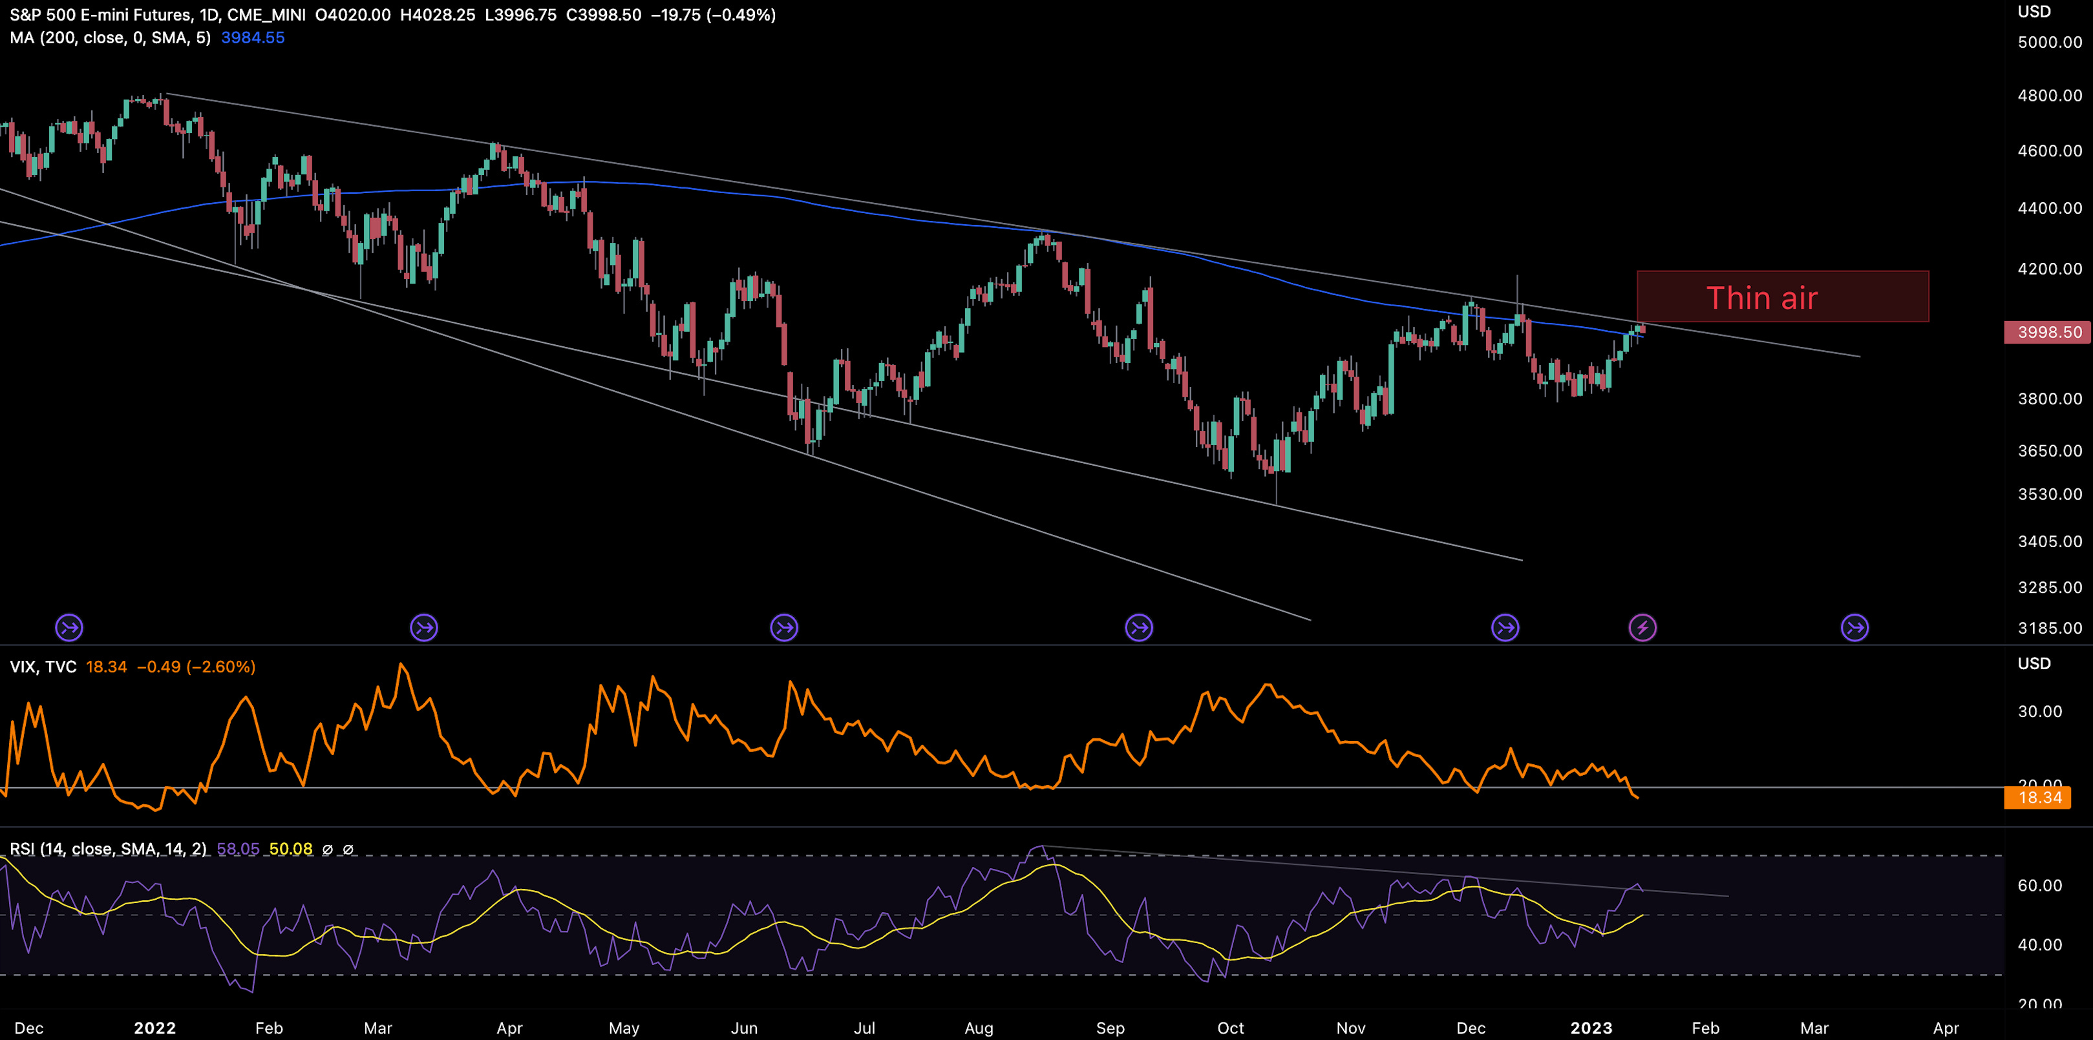The width and height of the screenshot is (2093, 1040).
Task: Click the Jul label on the time axis
Action: click(864, 1028)
